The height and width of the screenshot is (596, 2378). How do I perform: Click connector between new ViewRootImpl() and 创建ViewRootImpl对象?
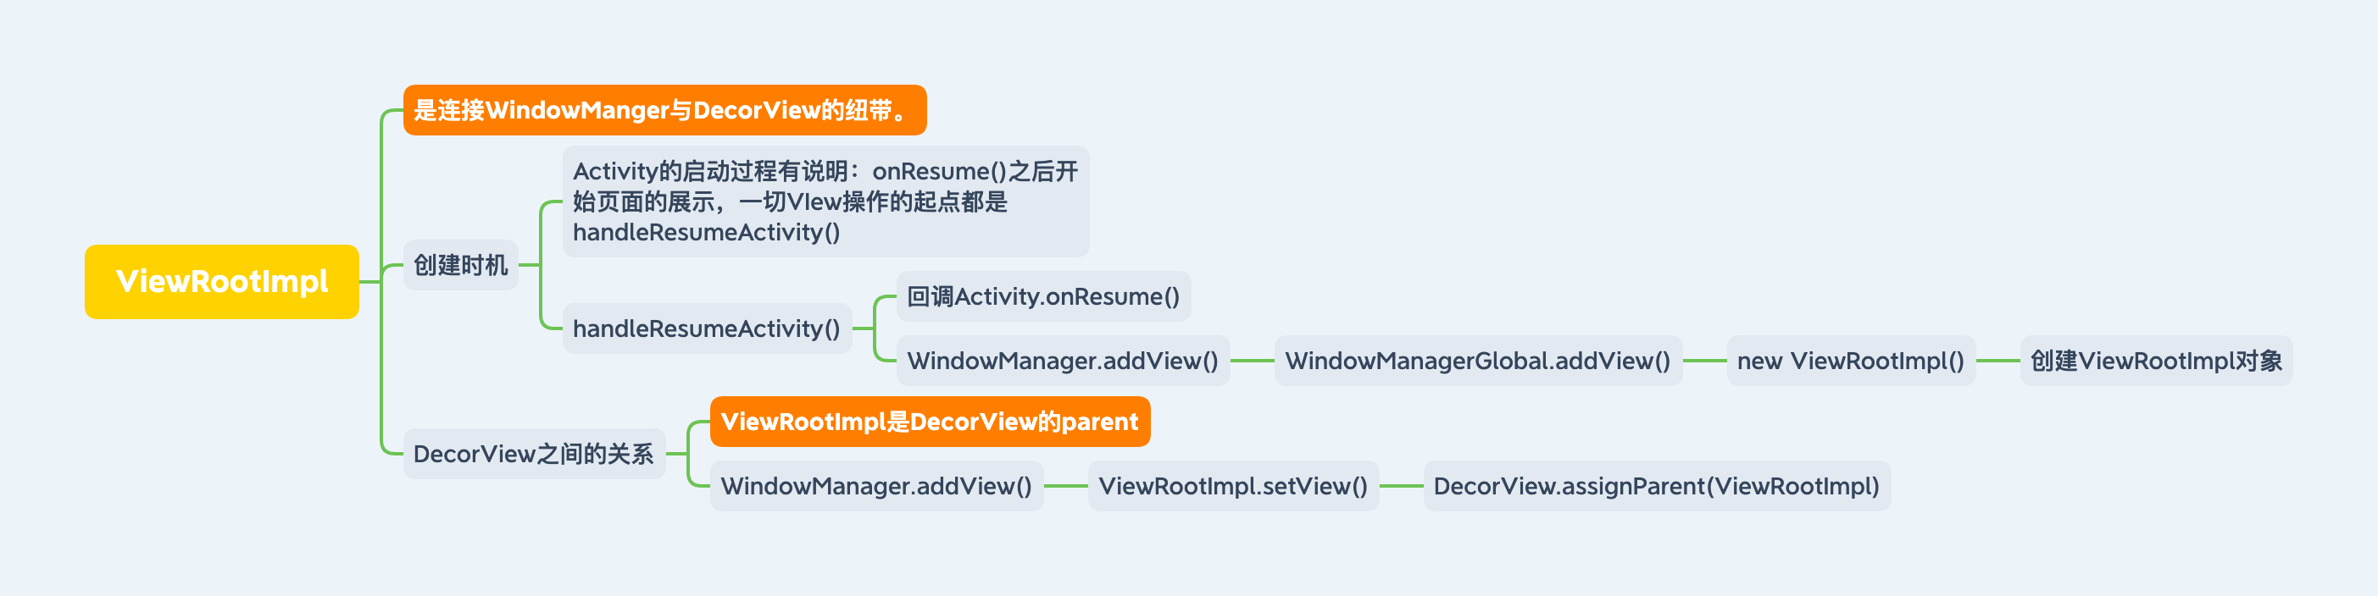(1997, 361)
